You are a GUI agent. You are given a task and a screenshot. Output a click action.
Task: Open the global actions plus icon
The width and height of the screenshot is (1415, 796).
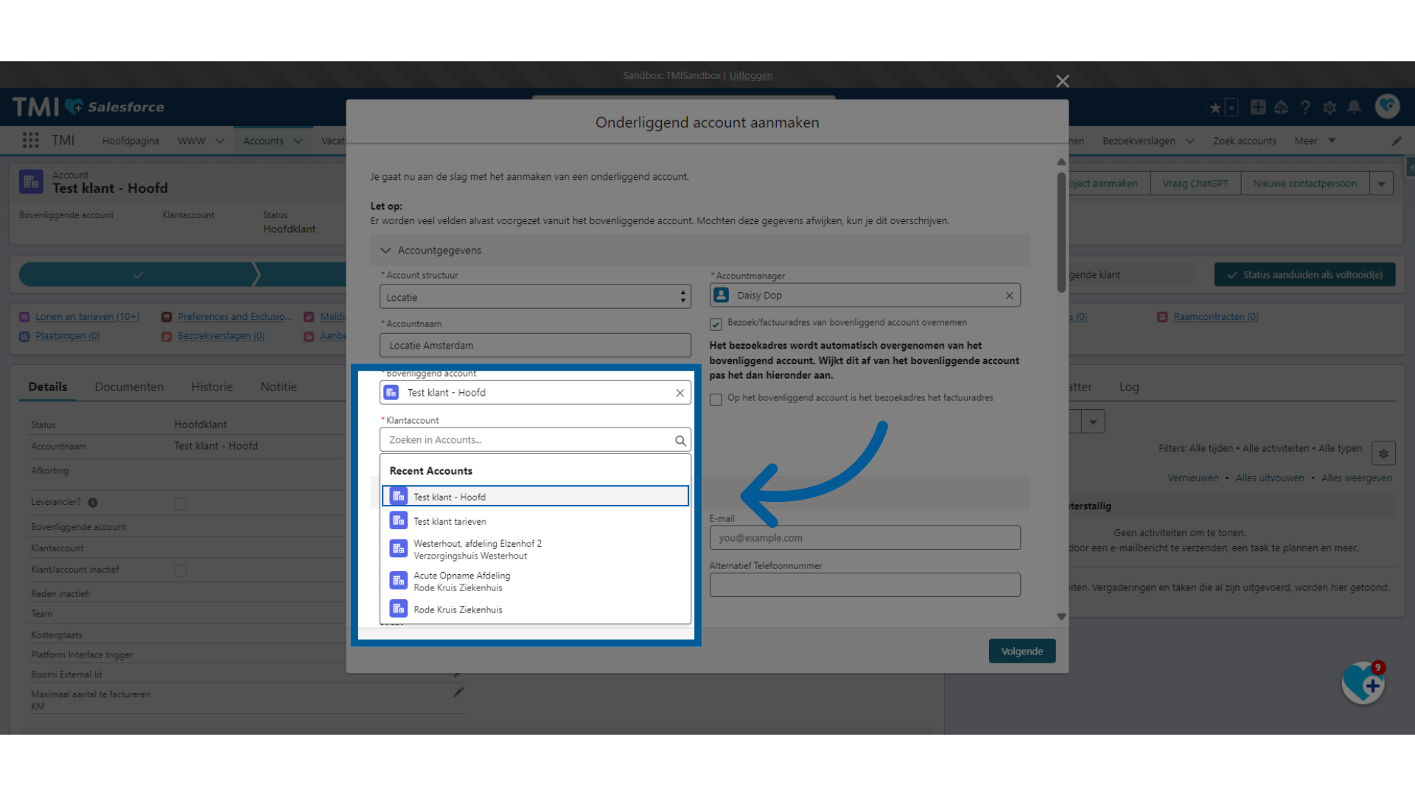click(1258, 108)
